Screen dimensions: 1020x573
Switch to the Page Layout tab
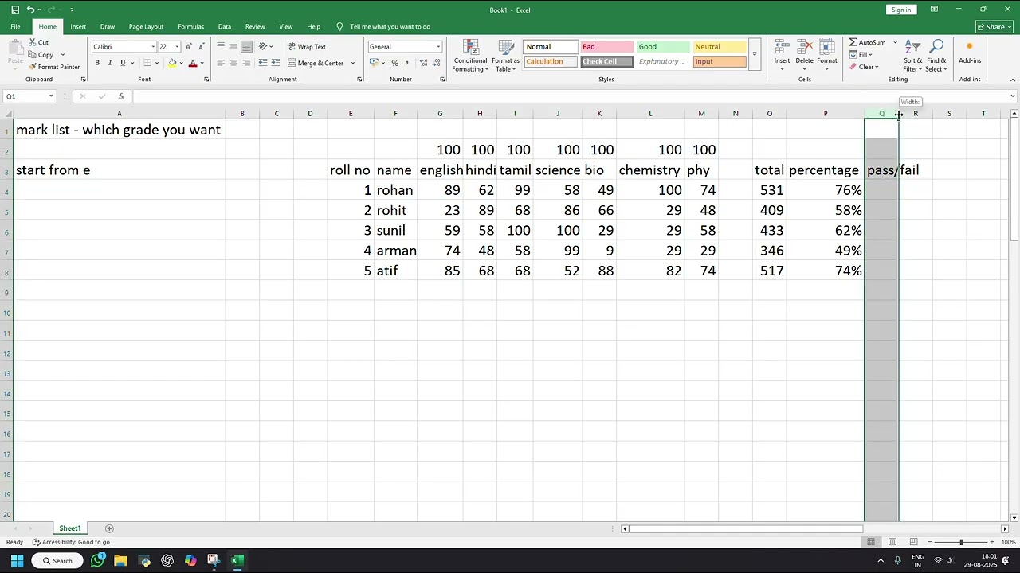click(x=146, y=26)
